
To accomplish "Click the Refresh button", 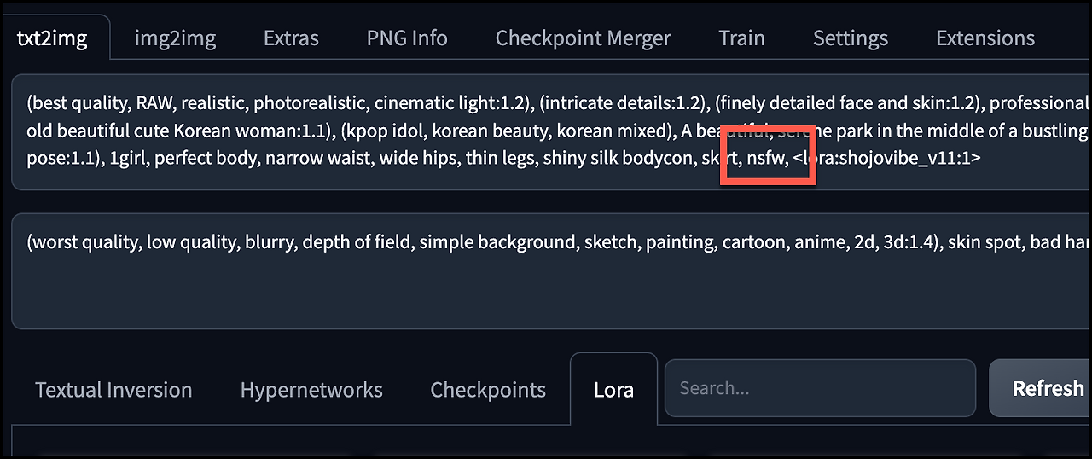I will tap(1041, 388).
